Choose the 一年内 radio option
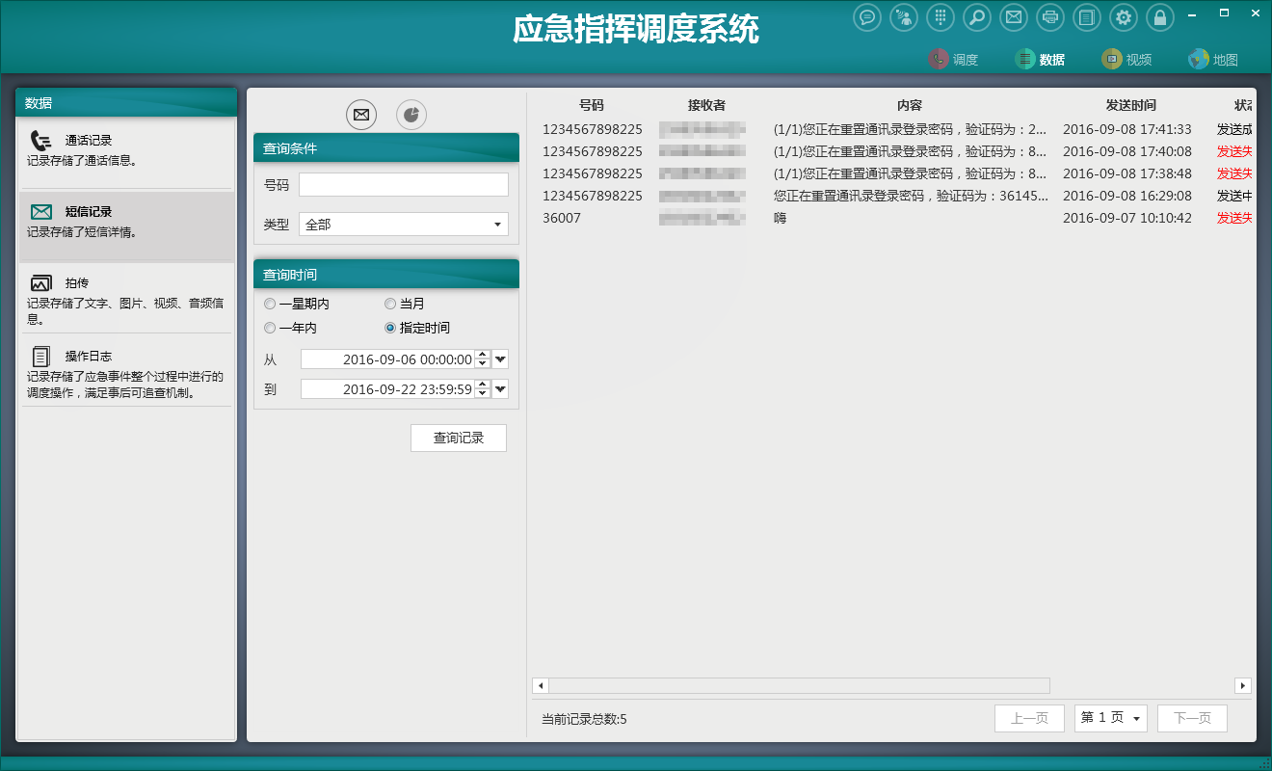This screenshot has width=1272, height=771. coord(271,328)
